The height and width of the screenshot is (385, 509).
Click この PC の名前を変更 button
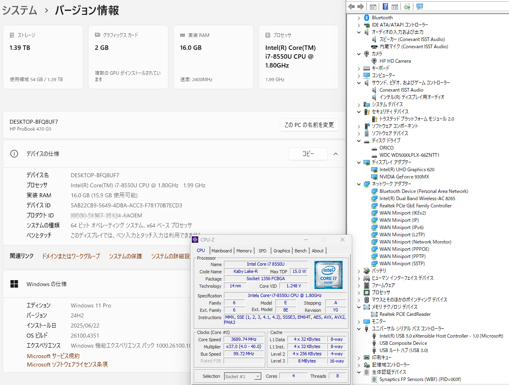(x=309, y=125)
